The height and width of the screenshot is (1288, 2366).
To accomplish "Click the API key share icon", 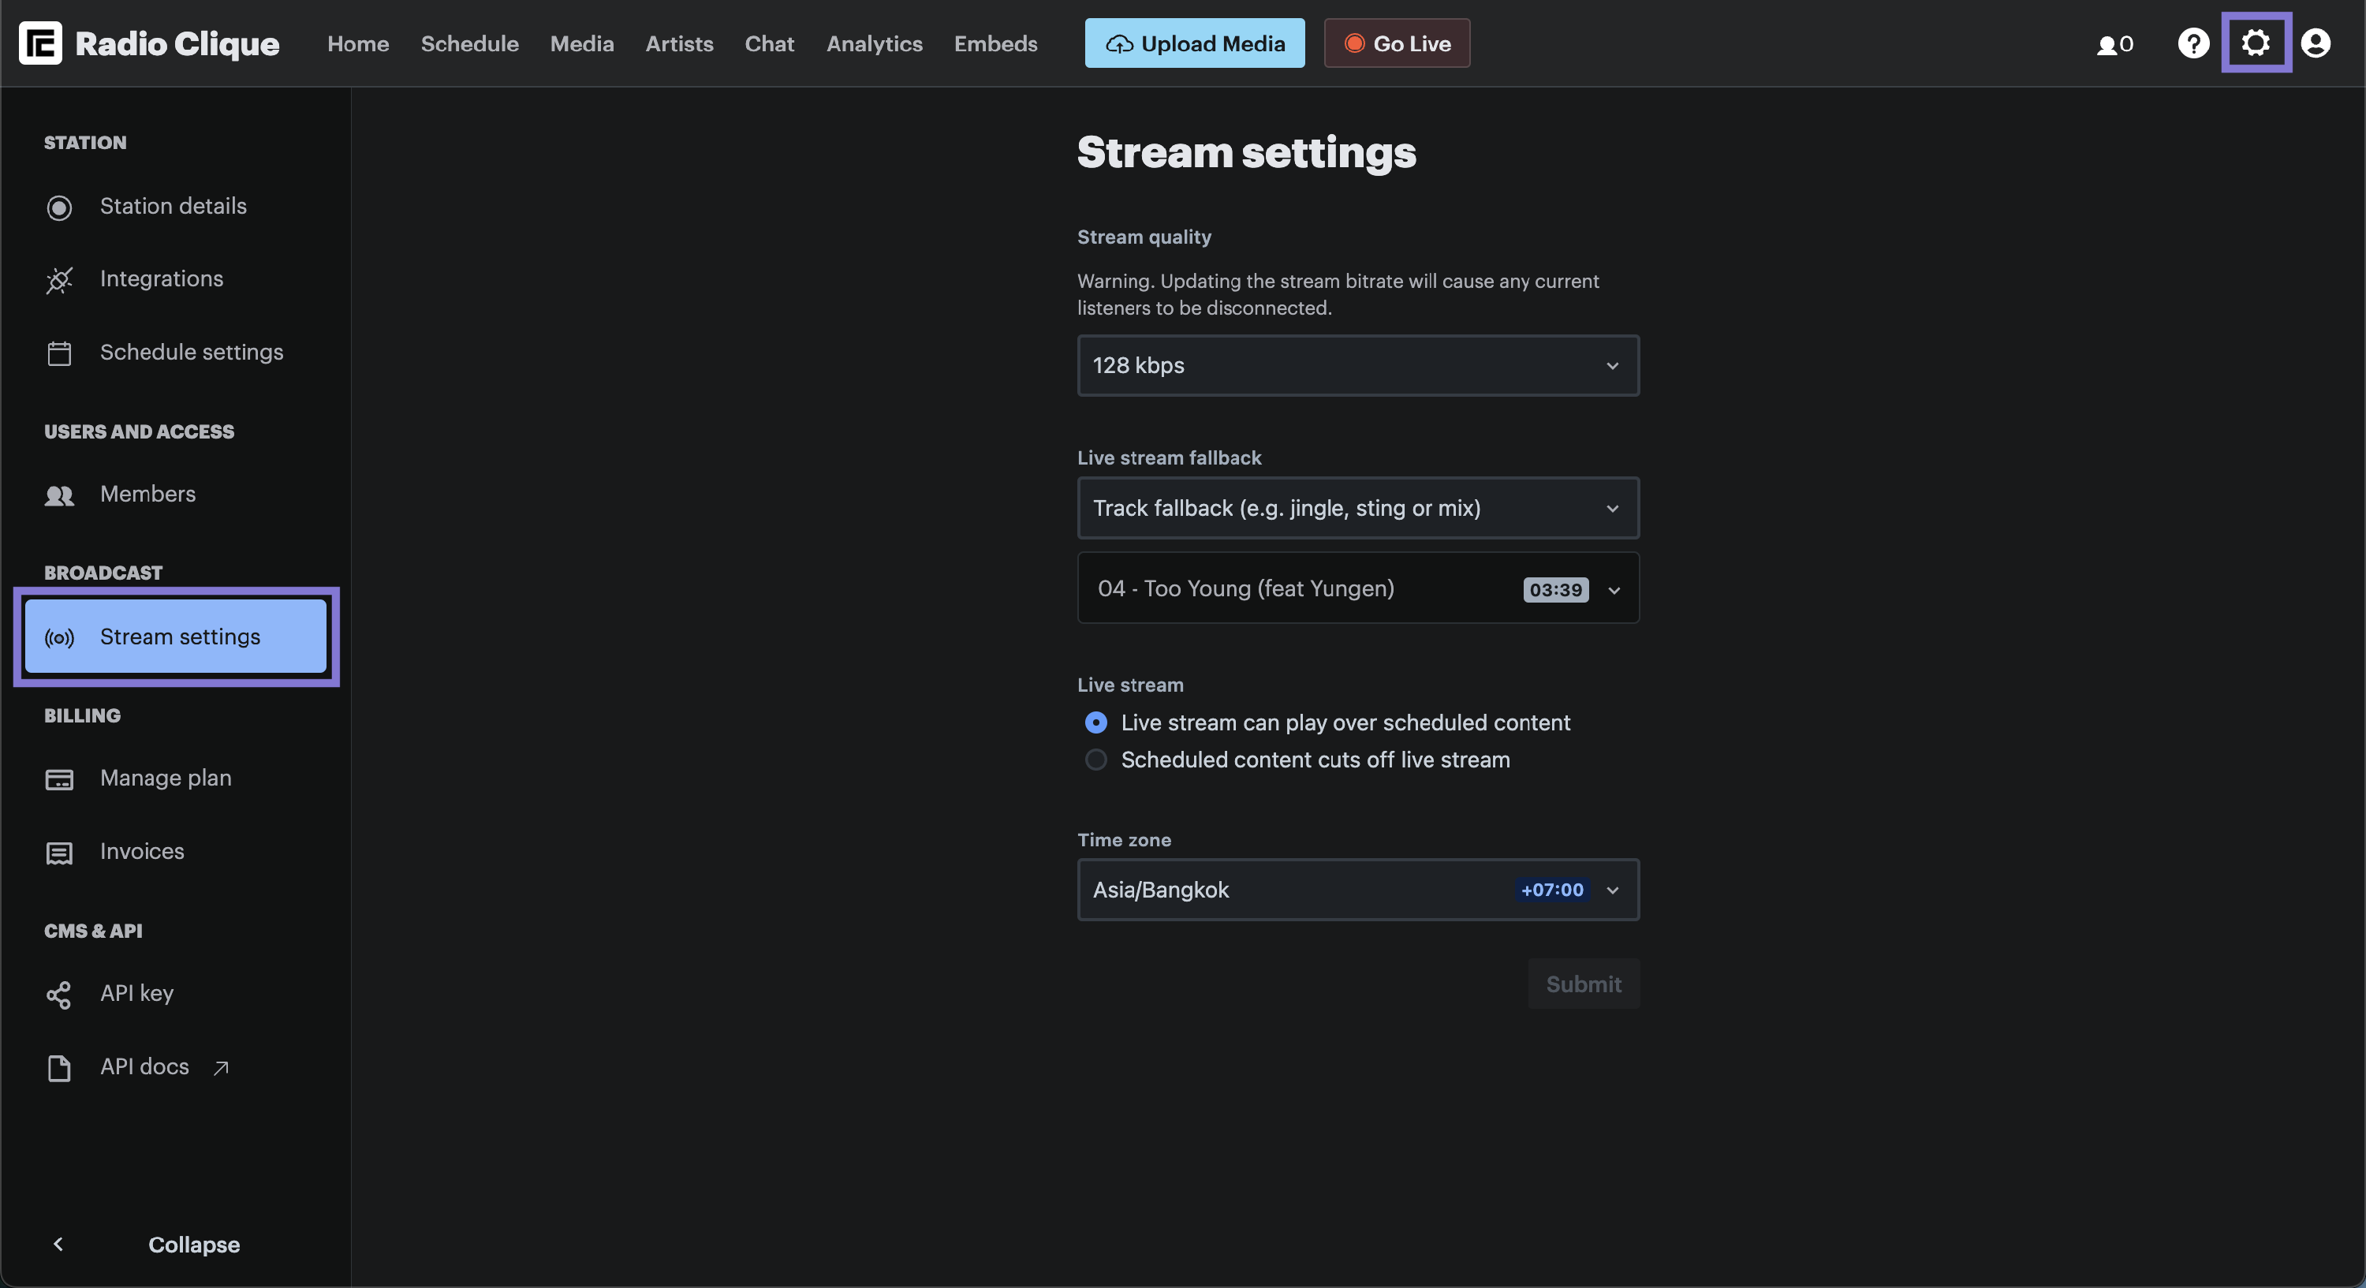I will coord(59,995).
